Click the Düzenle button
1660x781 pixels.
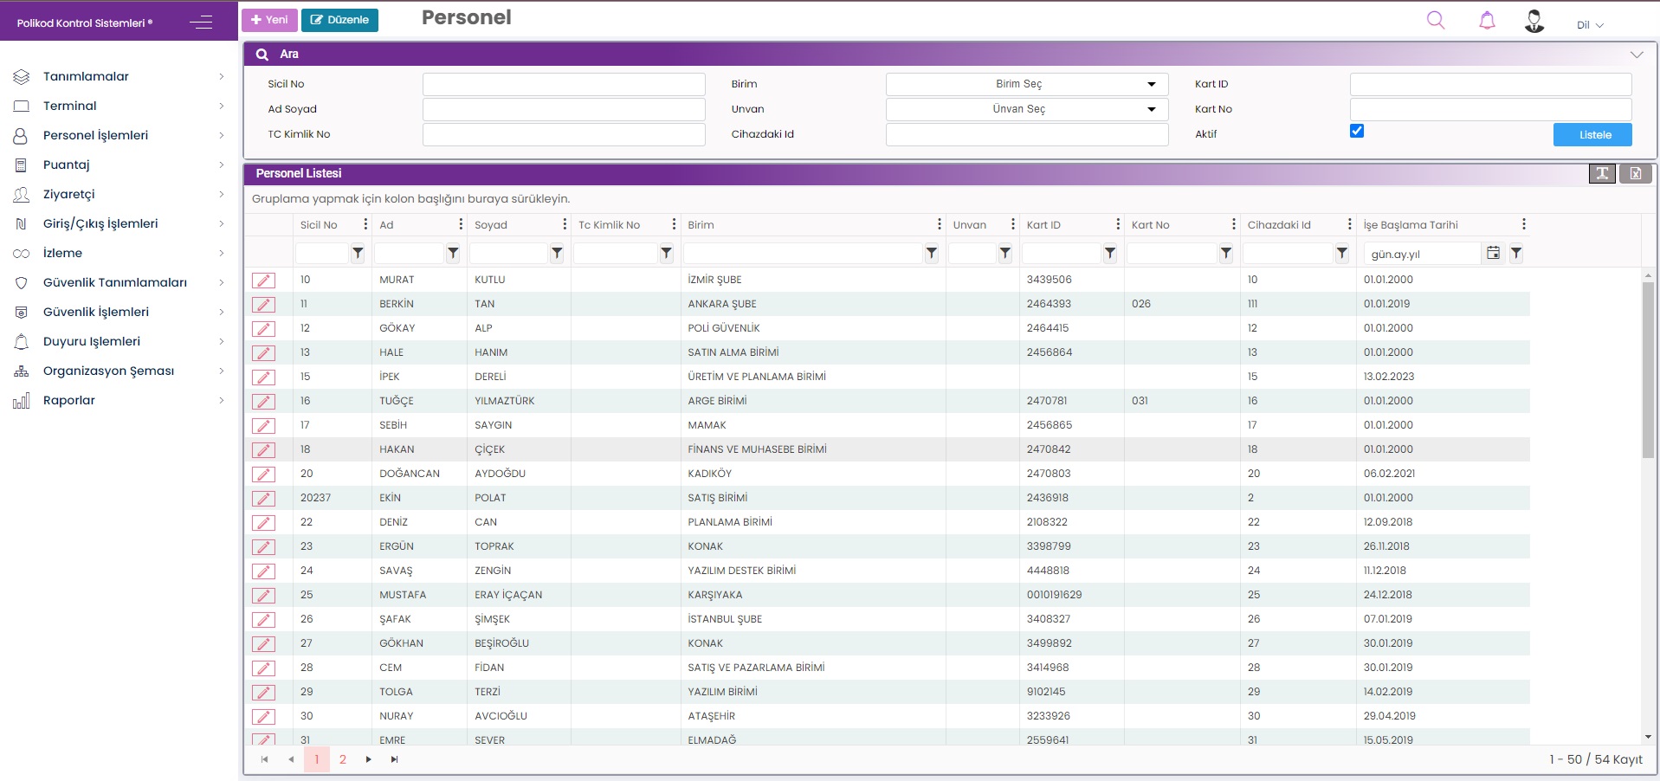(x=339, y=20)
